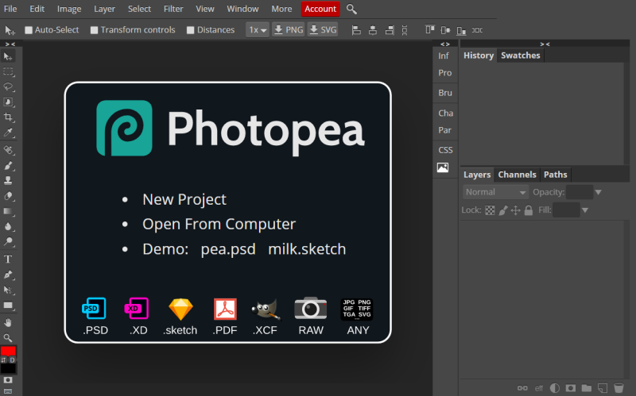
Task: Click align bottom edges icon
Action: coord(461,30)
